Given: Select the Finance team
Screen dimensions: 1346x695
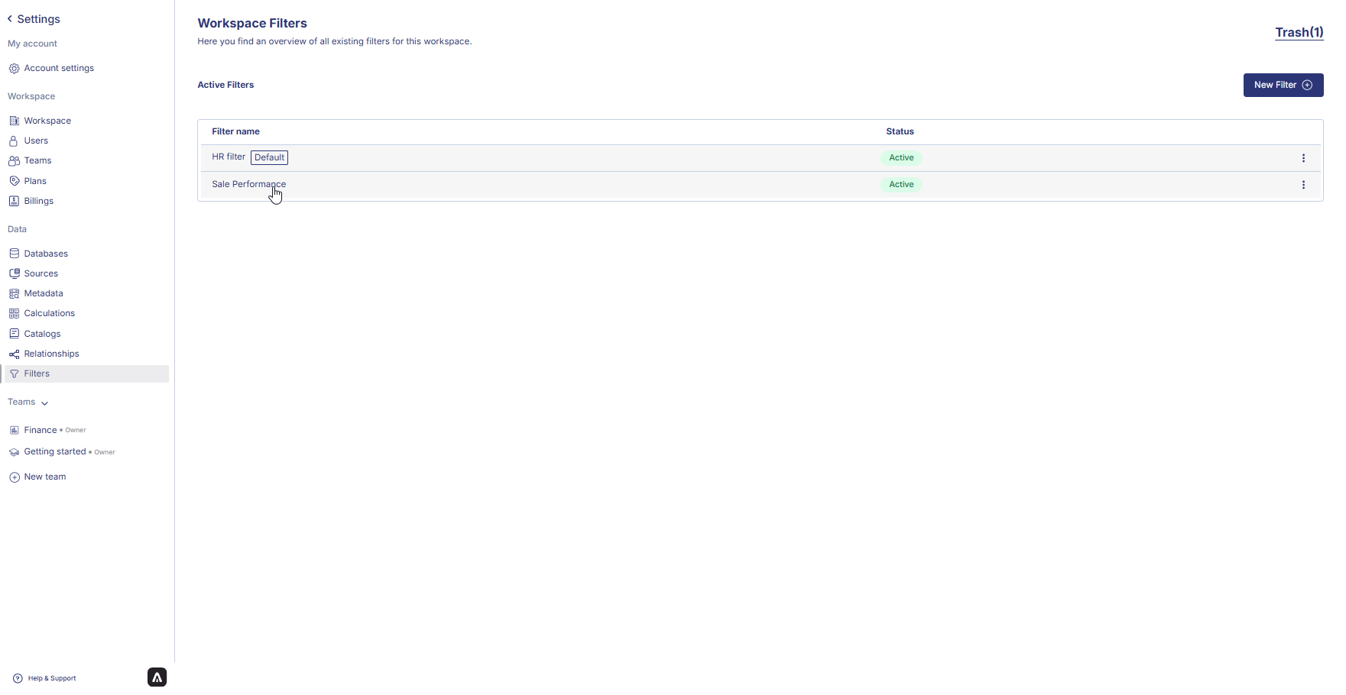Looking at the screenshot, I should 41,430.
